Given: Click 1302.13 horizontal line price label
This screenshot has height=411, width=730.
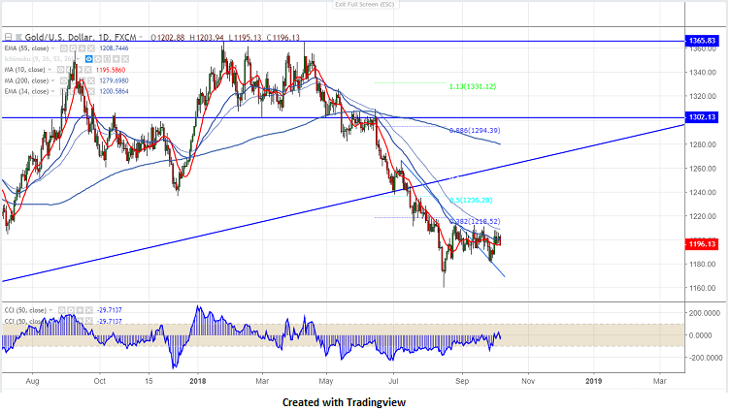Looking at the screenshot, I should pos(702,117).
